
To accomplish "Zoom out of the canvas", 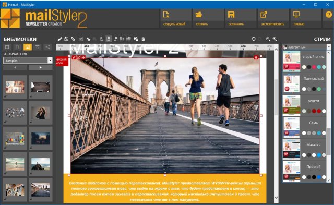I will pyautogui.click(x=268, y=39).
